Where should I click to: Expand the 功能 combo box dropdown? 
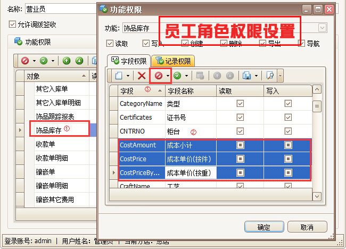click(x=322, y=28)
